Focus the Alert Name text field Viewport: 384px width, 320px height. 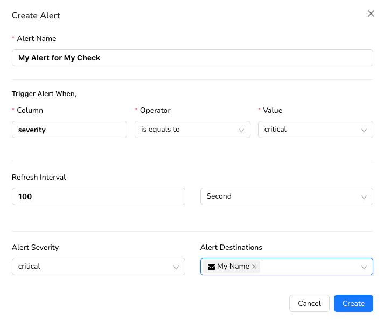tap(192, 58)
